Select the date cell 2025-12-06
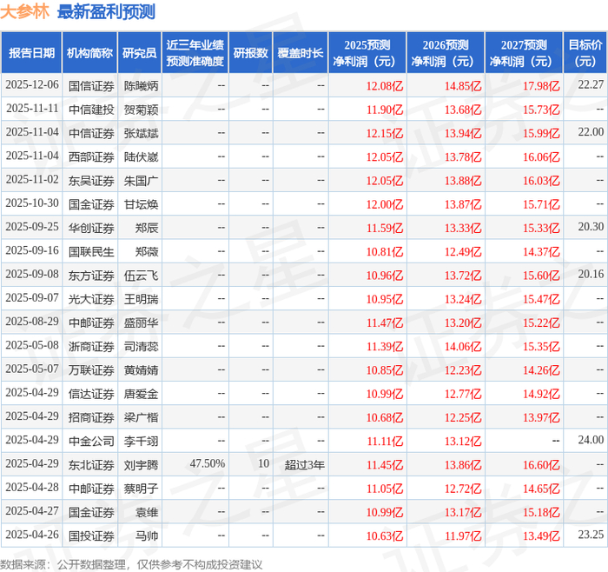 [x=32, y=85]
